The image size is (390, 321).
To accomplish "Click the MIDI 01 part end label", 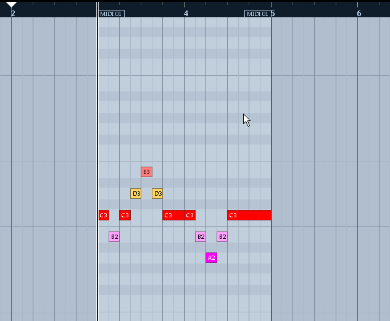I will [258, 14].
